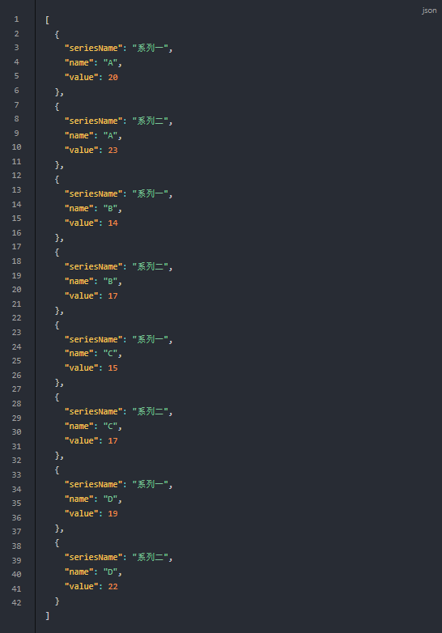Click the value 22 on line 40

pyautogui.click(x=113, y=586)
